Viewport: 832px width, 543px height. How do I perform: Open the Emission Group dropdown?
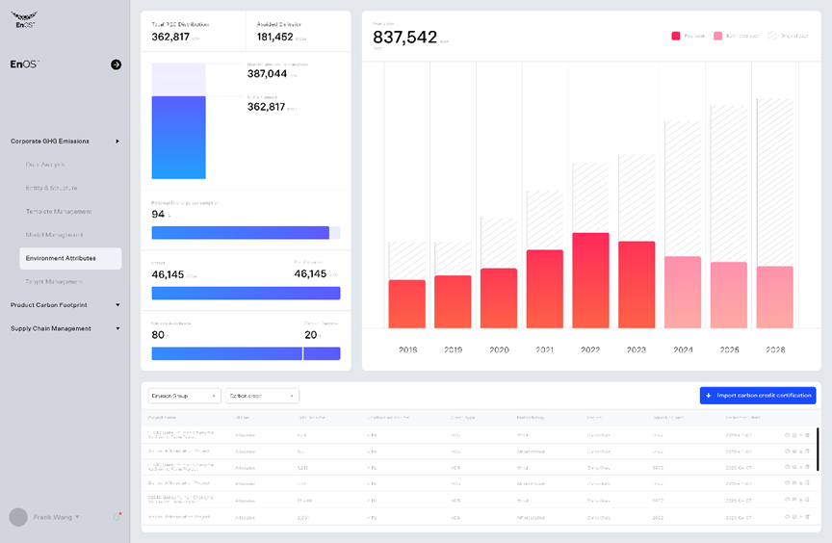184,396
